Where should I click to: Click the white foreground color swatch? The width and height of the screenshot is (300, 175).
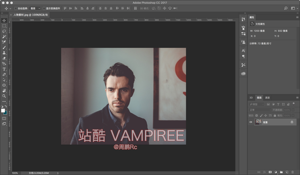(x=3, y=110)
